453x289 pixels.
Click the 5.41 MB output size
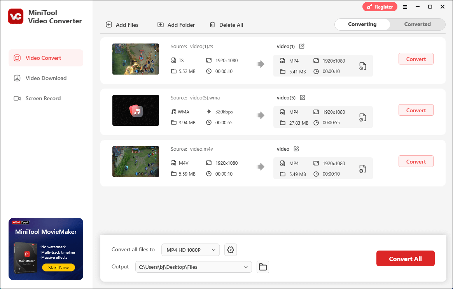297,72
